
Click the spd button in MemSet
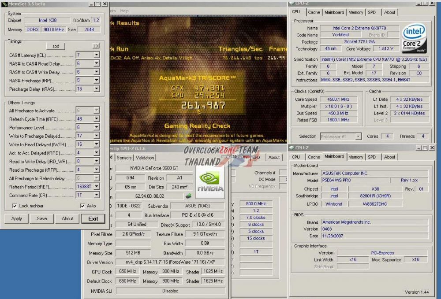56,46
